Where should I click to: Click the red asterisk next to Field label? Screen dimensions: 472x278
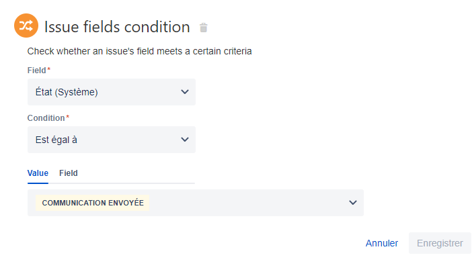pyautogui.click(x=49, y=68)
